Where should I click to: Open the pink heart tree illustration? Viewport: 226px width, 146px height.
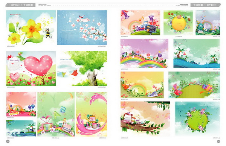31,68
